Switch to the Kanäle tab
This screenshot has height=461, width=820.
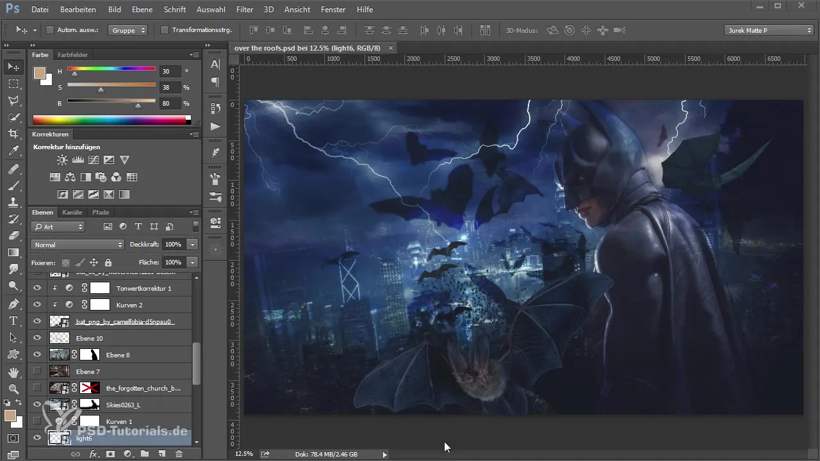click(x=72, y=213)
